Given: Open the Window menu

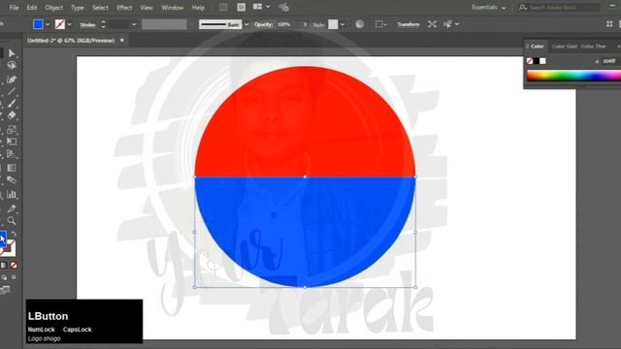Looking at the screenshot, I should [x=173, y=8].
